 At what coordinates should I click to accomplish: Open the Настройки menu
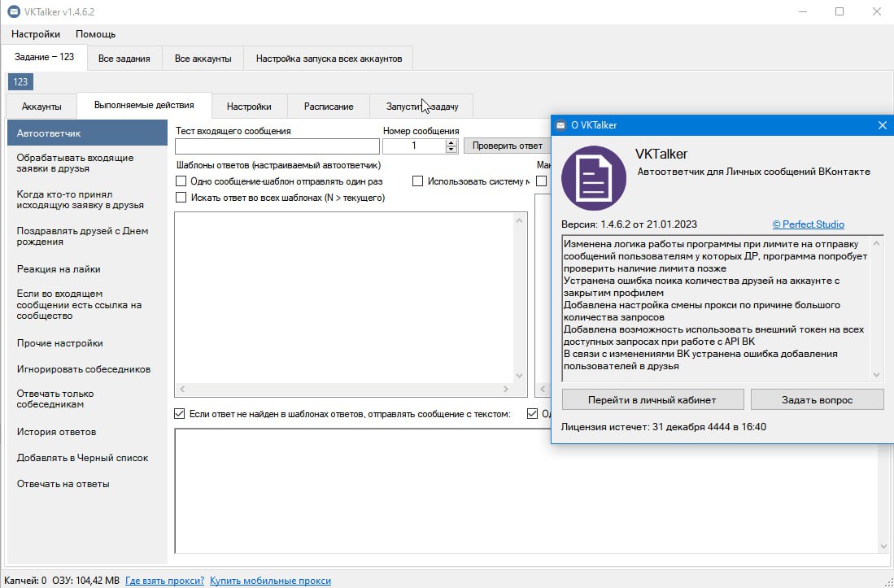coord(35,34)
